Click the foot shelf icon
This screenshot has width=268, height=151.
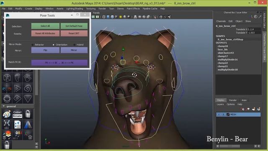pos(18,78)
